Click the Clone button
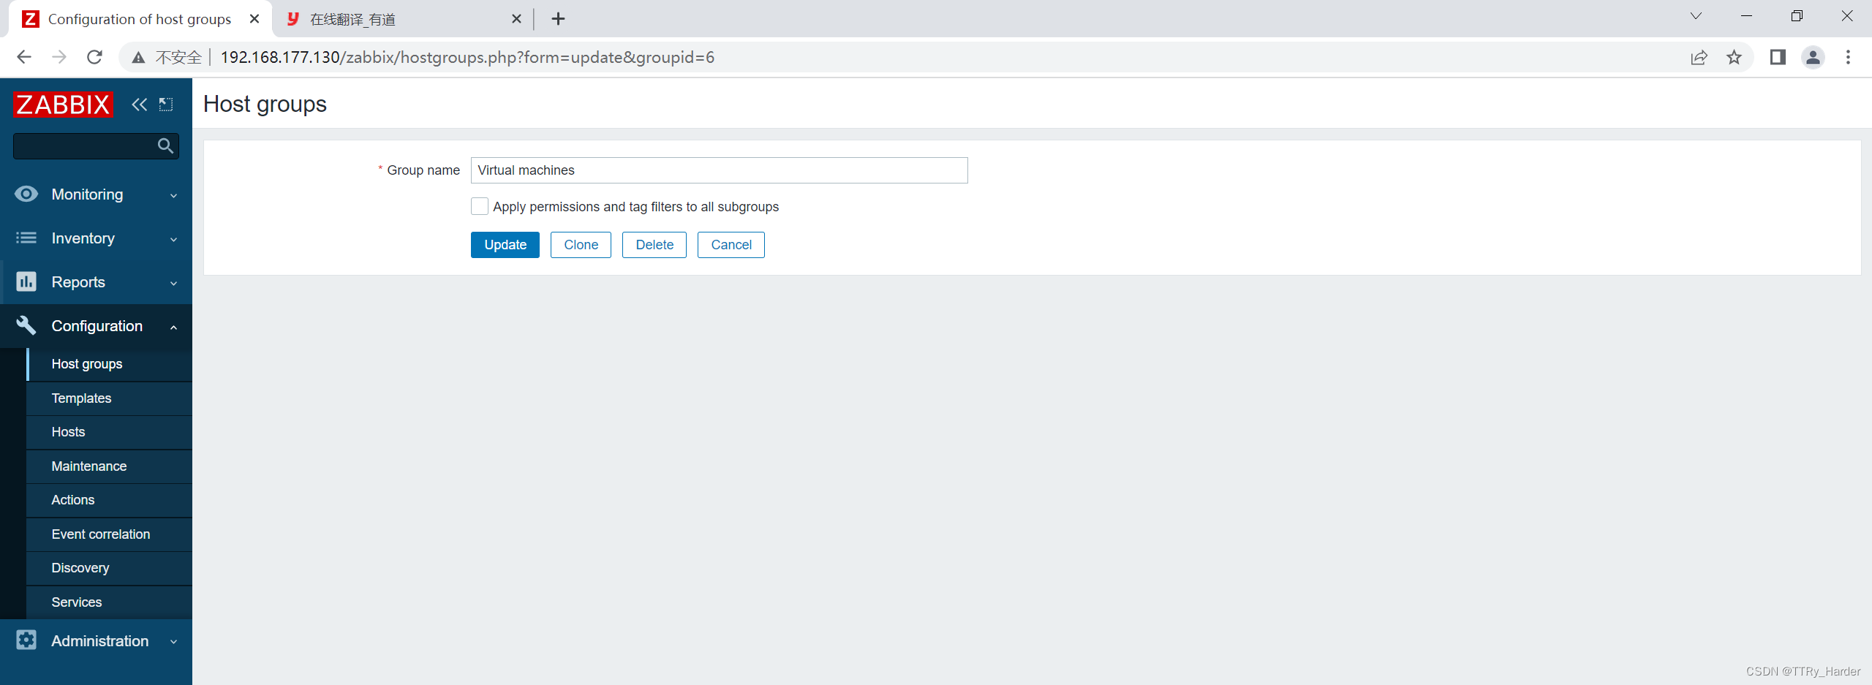The height and width of the screenshot is (685, 1872). click(x=580, y=244)
